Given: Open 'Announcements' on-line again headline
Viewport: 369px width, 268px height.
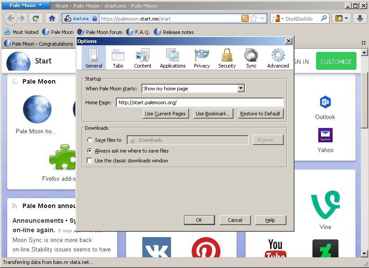Looking at the screenshot, I should pos(44,225).
